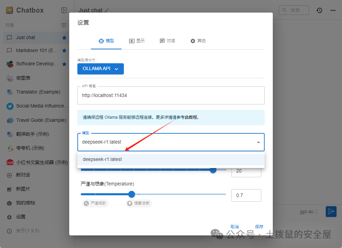Open the OLLAMA API provider dropdown
342x248 pixels.
point(100,69)
